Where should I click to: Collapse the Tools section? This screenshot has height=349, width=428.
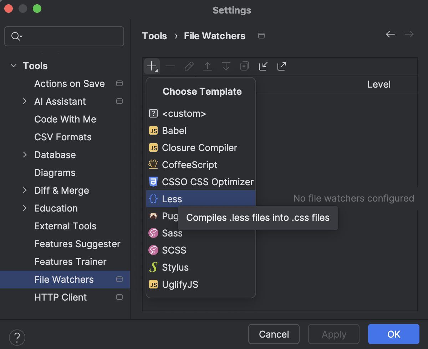pyautogui.click(x=13, y=66)
